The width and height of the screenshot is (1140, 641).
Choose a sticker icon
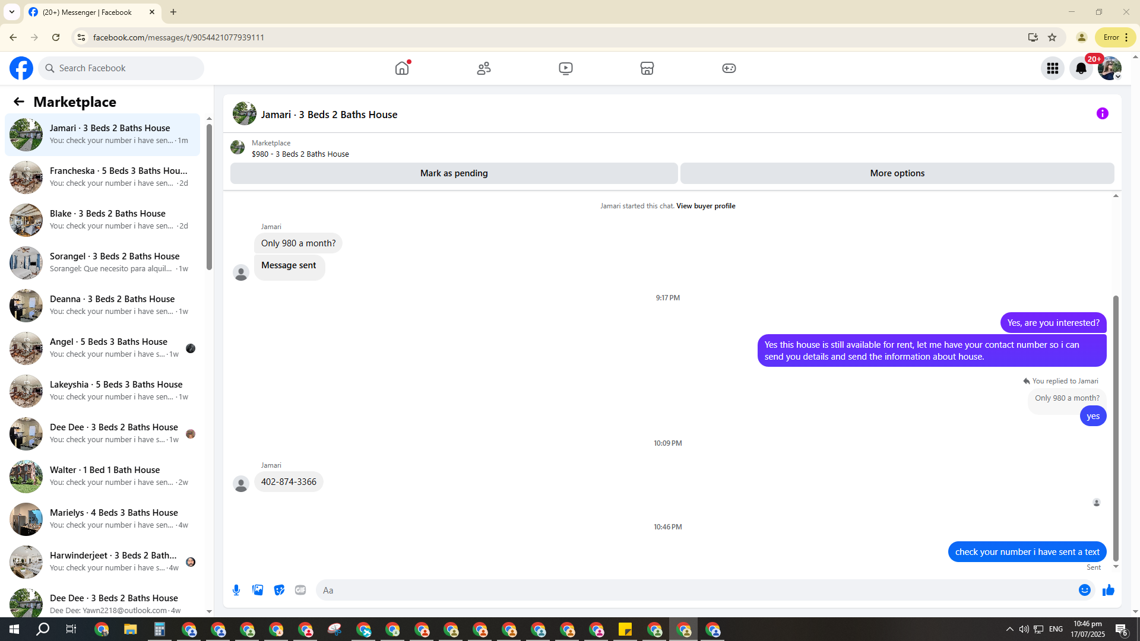click(x=279, y=590)
